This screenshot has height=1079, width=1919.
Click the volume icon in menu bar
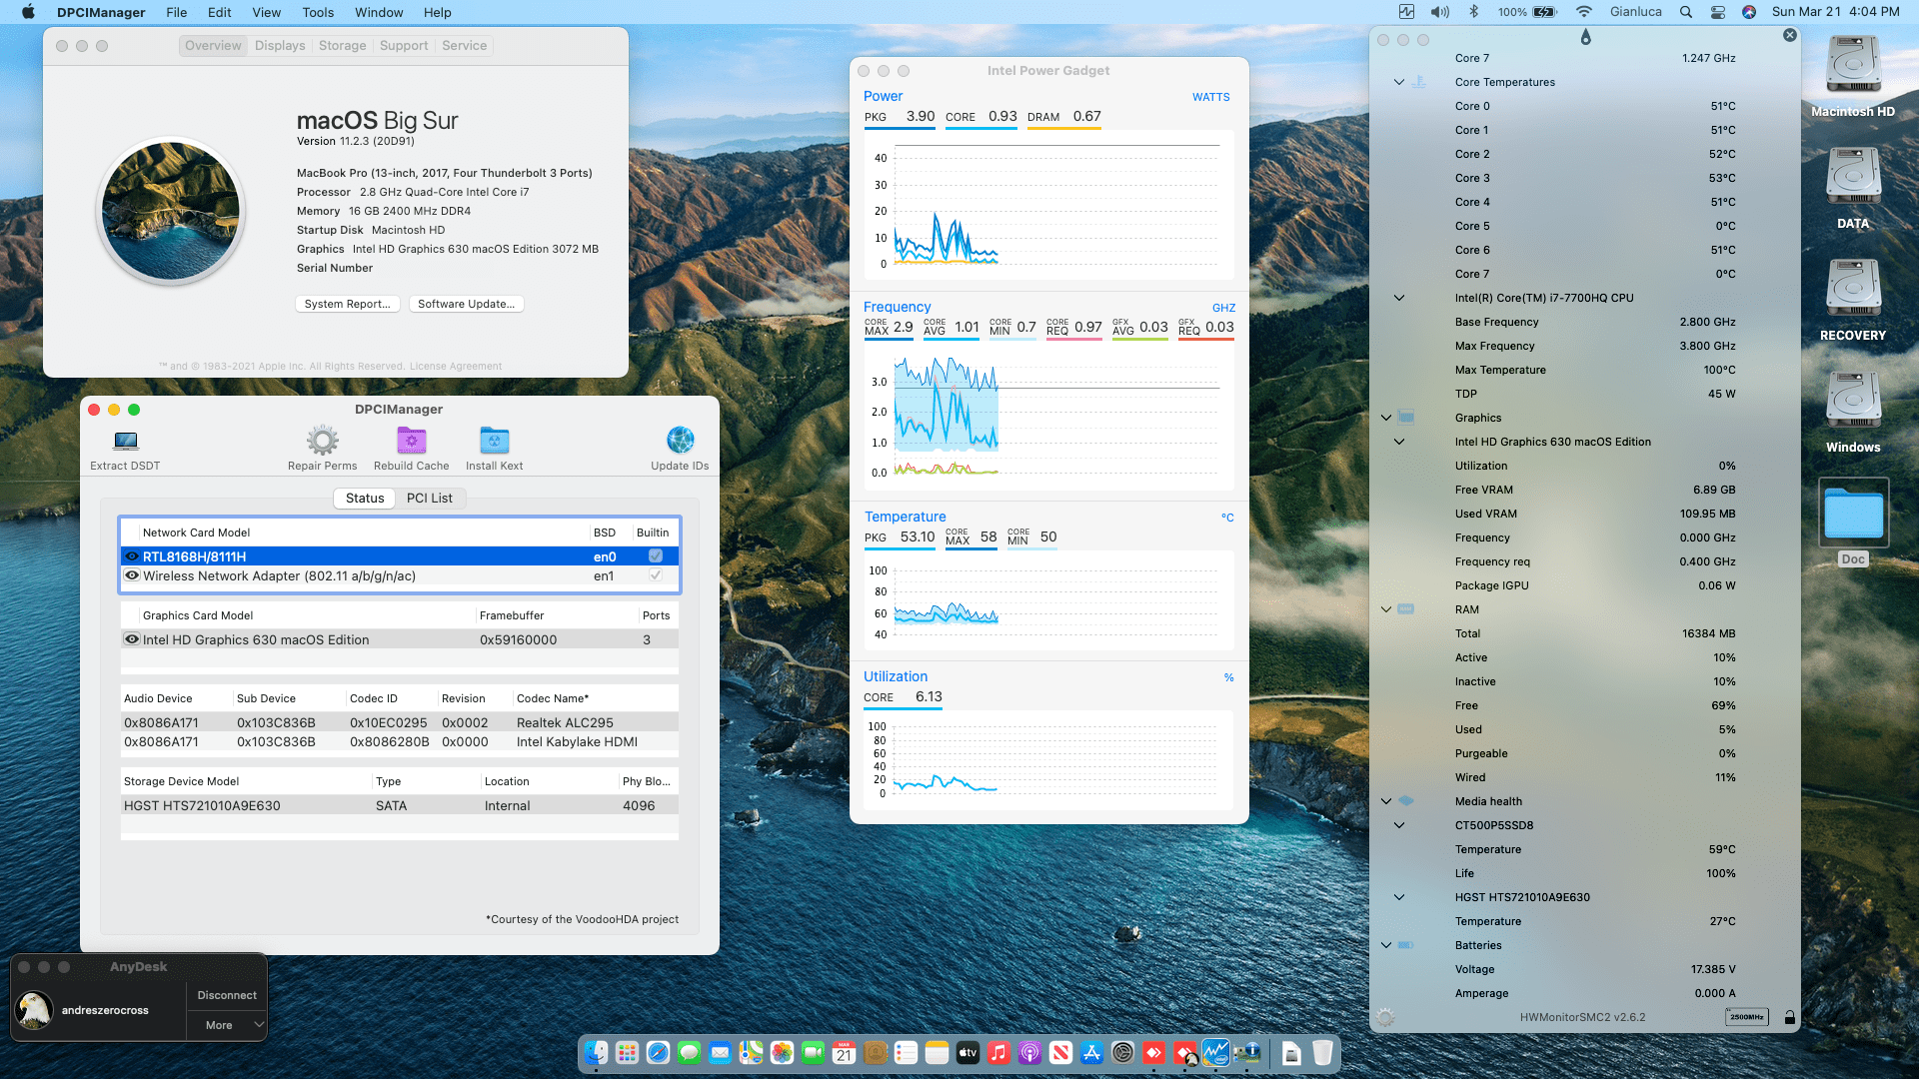click(1440, 12)
